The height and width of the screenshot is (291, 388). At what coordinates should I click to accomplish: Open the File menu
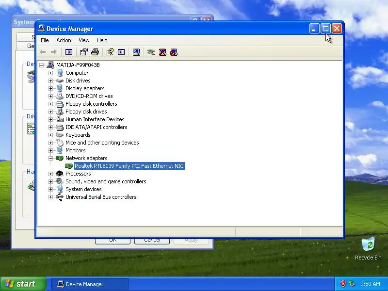click(45, 40)
